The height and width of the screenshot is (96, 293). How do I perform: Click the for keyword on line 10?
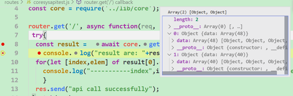tap(41, 62)
